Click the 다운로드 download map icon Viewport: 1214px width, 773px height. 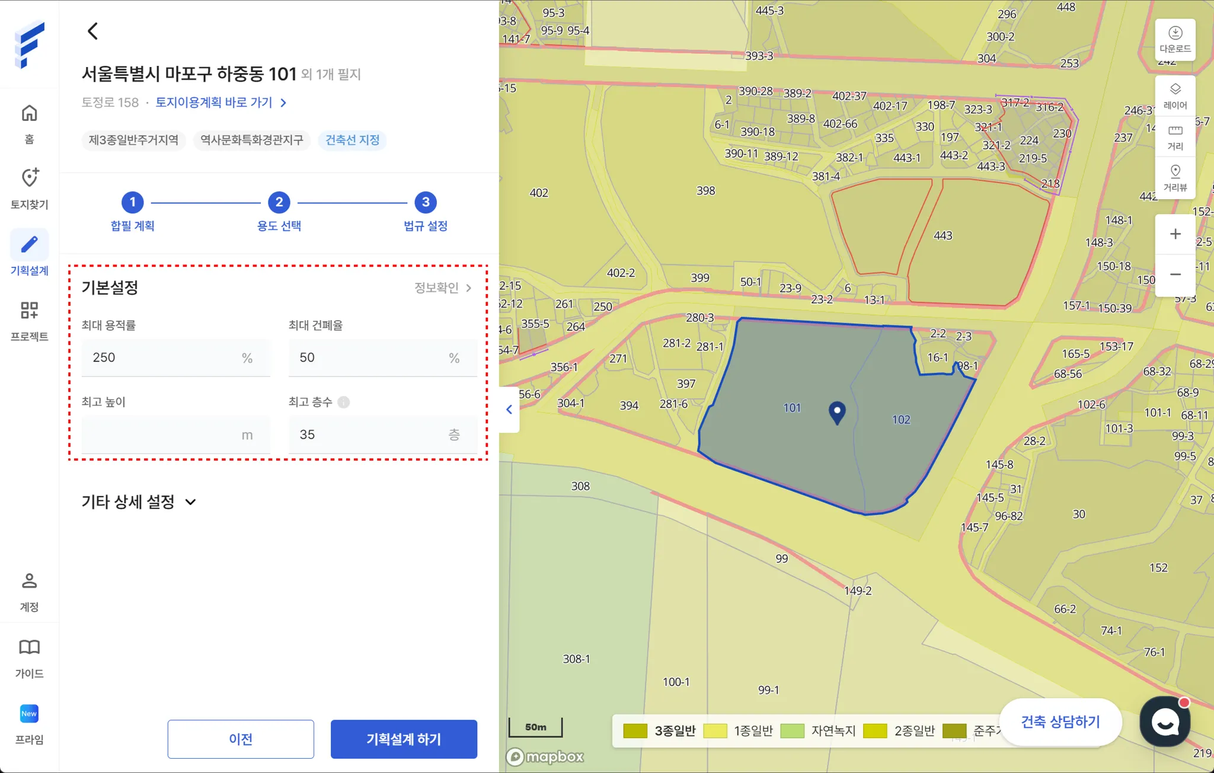pyautogui.click(x=1175, y=39)
